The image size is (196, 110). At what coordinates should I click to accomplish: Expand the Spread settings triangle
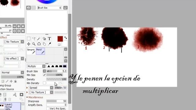click(x=27, y=88)
